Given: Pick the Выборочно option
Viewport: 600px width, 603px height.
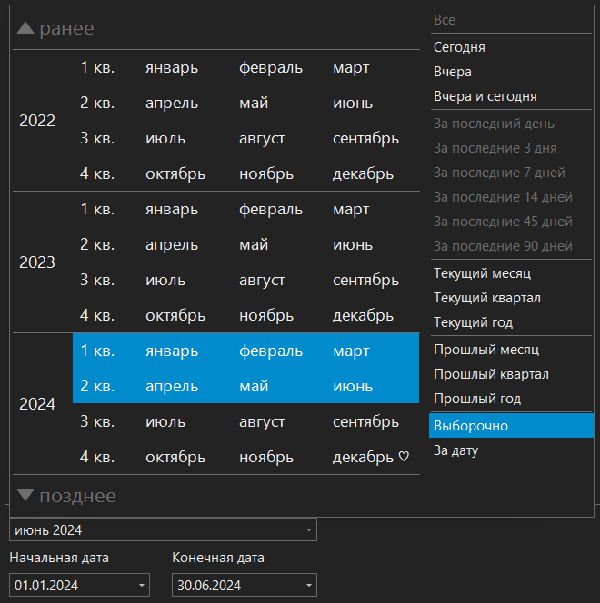Looking at the screenshot, I should click(471, 426).
